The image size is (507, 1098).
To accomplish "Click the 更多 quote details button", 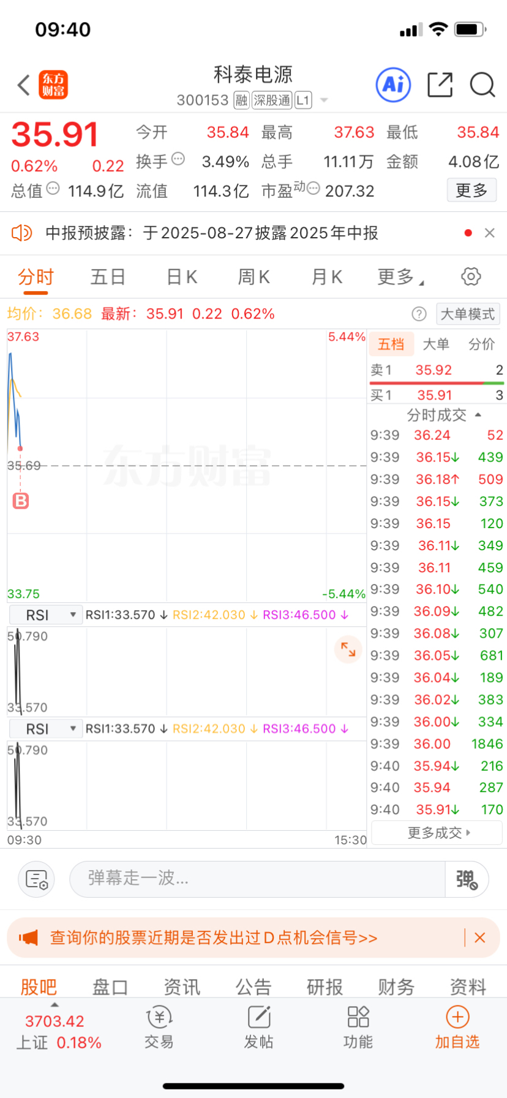I will (x=471, y=191).
